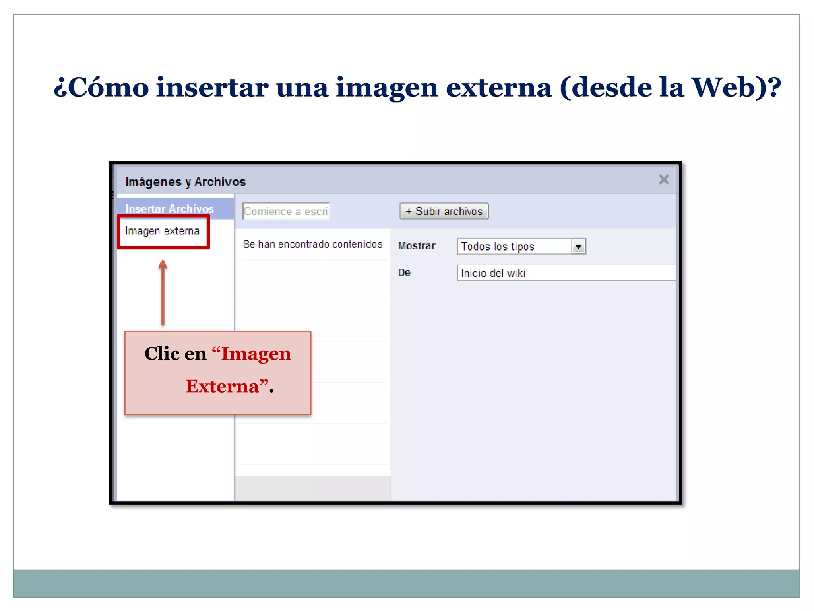Click the dialog title Imágenes y Archivos
This screenshot has width=814, height=611.
(185, 182)
